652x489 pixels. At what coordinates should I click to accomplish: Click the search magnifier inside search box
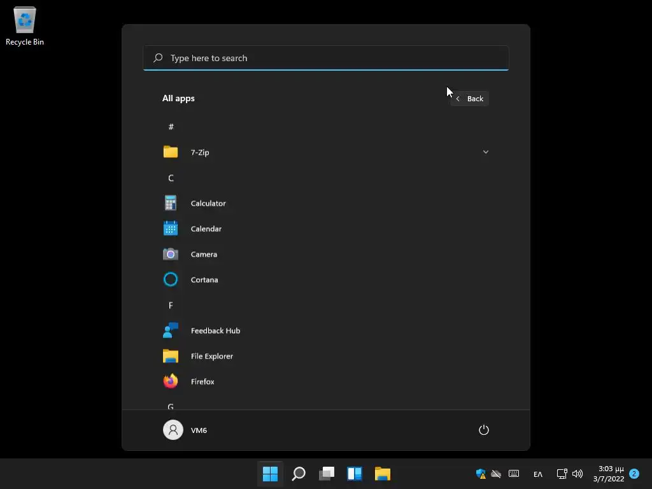(x=158, y=58)
